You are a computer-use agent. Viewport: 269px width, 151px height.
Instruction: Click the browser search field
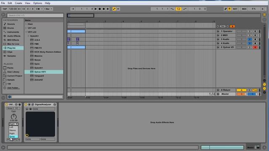[x=35, y=15]
